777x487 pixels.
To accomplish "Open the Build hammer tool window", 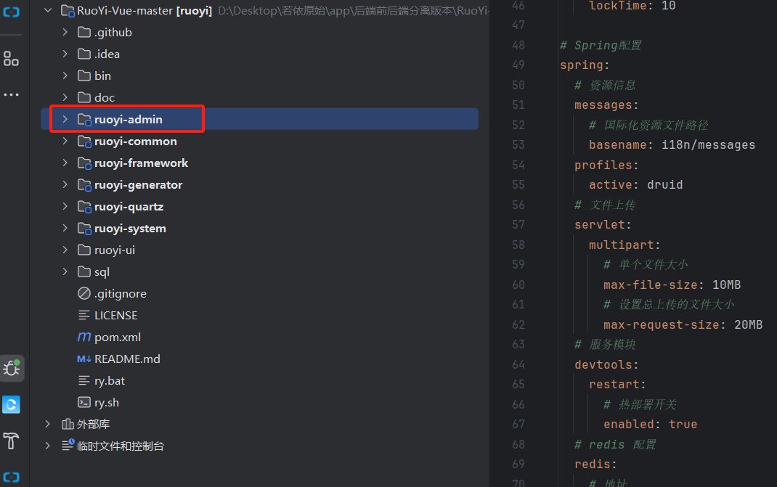I will click(x=11, y=441).
